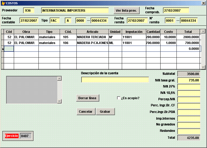
Task: Click up arrow of gray list box
Action: (x=59, y=79)
